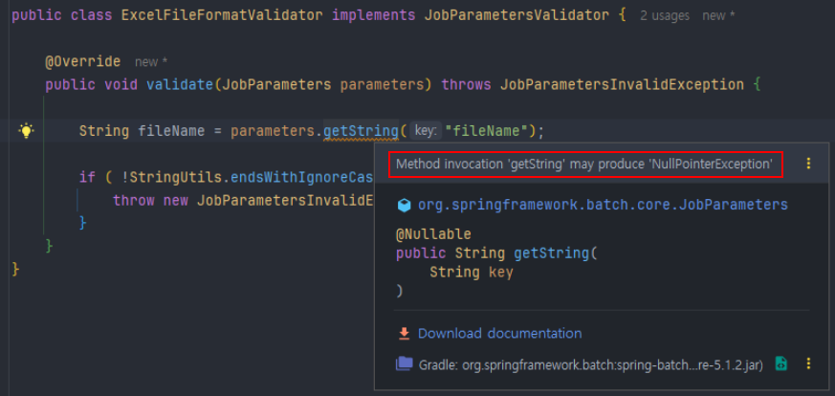Click the orange download documentation arrow icon
This screenshot has width=835, height=396.
click(x=405, y=334)
